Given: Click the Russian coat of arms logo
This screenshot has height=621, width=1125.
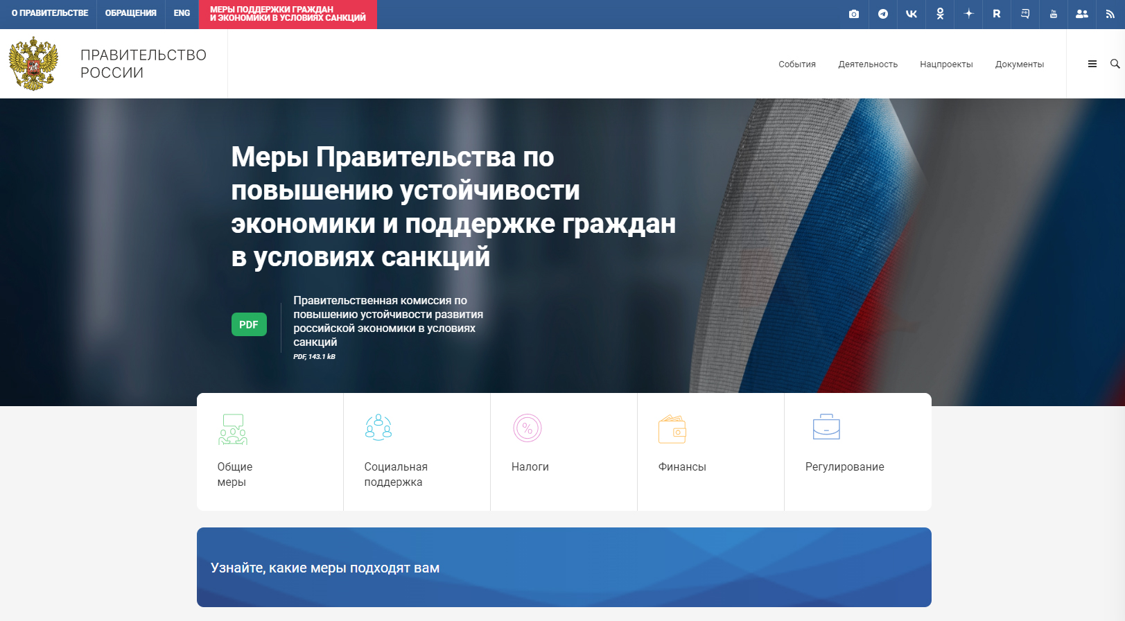Looking at the screenshot, I should [33, 64].
